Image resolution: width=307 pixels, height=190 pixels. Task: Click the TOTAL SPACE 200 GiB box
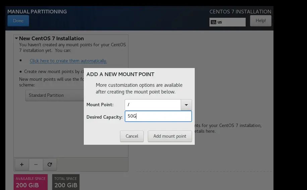tap(66, 182)
